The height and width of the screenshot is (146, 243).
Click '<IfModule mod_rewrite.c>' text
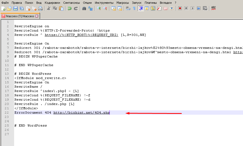pyautogui.click(x=40, y=78)
